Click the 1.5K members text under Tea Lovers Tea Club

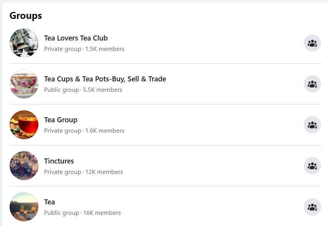[x=85, y=49]
